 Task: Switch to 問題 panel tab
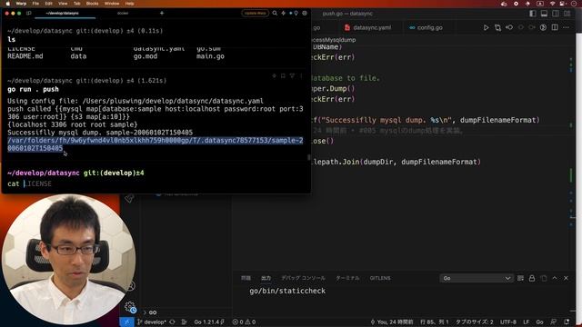246,278
